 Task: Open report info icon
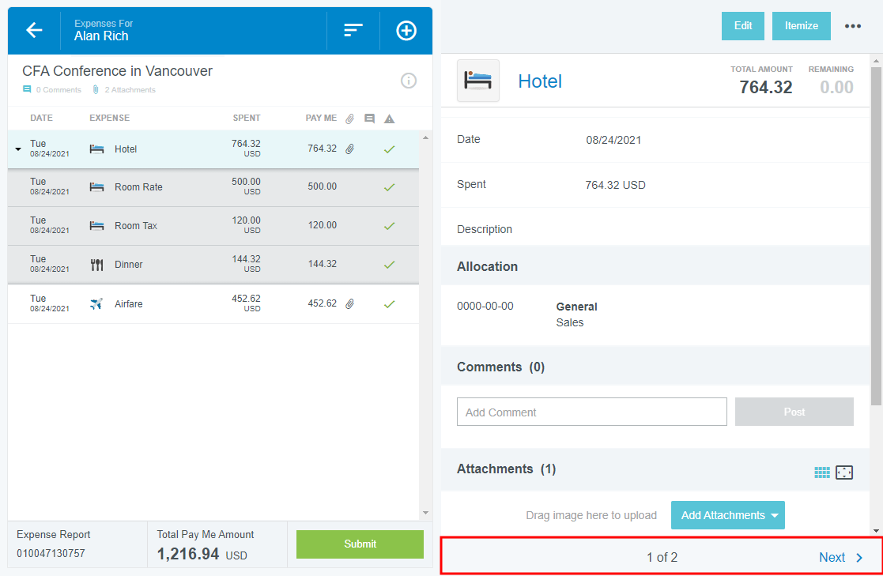click(408, 80)
